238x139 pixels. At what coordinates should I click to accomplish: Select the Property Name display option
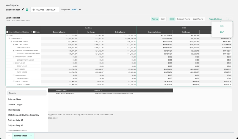pyautogui.click(x=183, y=19)
